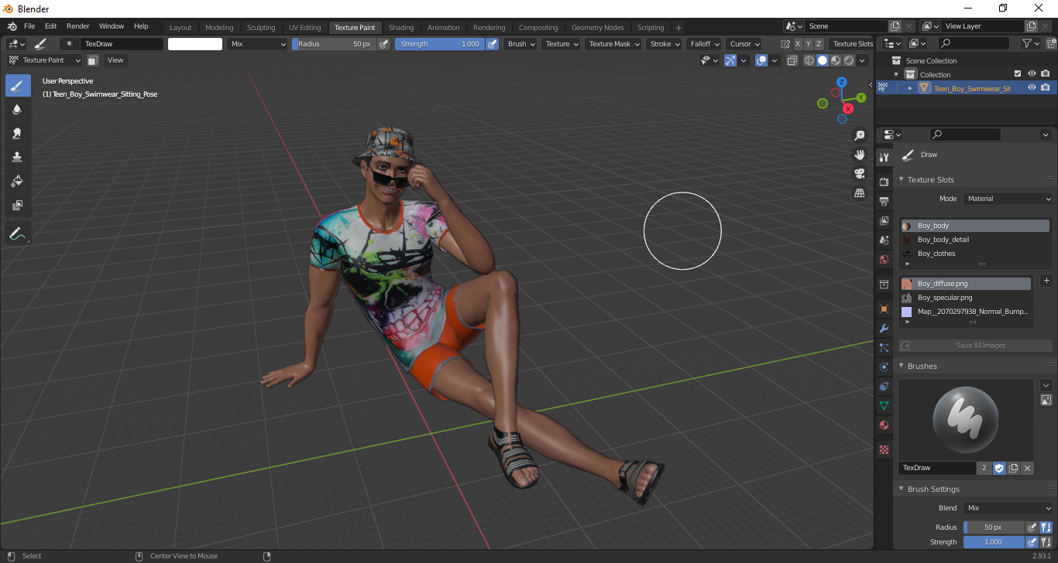This screenshot has width=1058, height=563.
Task: Open the Modifiers wrench tab
Action: 885,328
